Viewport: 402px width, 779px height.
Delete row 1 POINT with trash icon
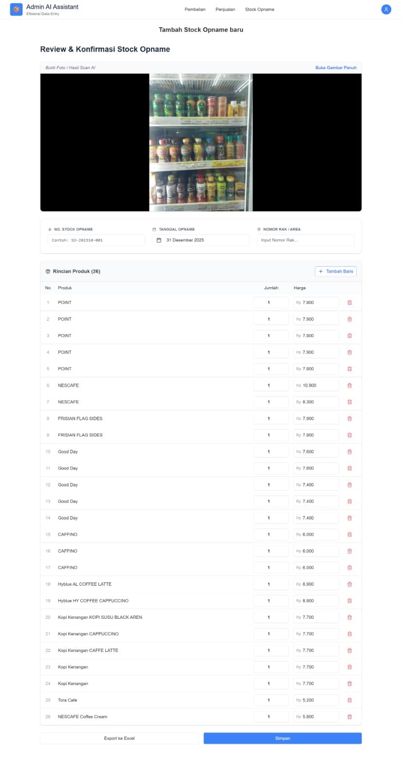click(x=349, y=303)
